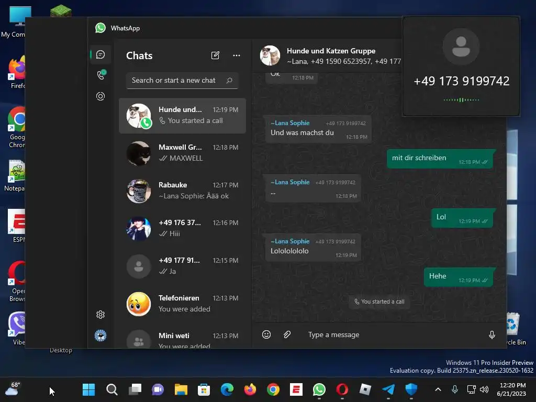Open the +49 177 91... chat
This screenshot has width=536, height=402.
(182, 266)
